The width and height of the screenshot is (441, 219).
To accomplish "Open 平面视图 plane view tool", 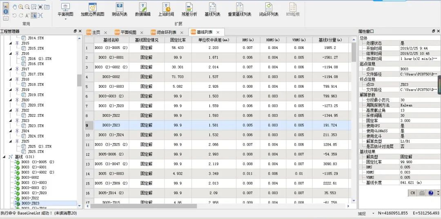I will click(65, 10).
